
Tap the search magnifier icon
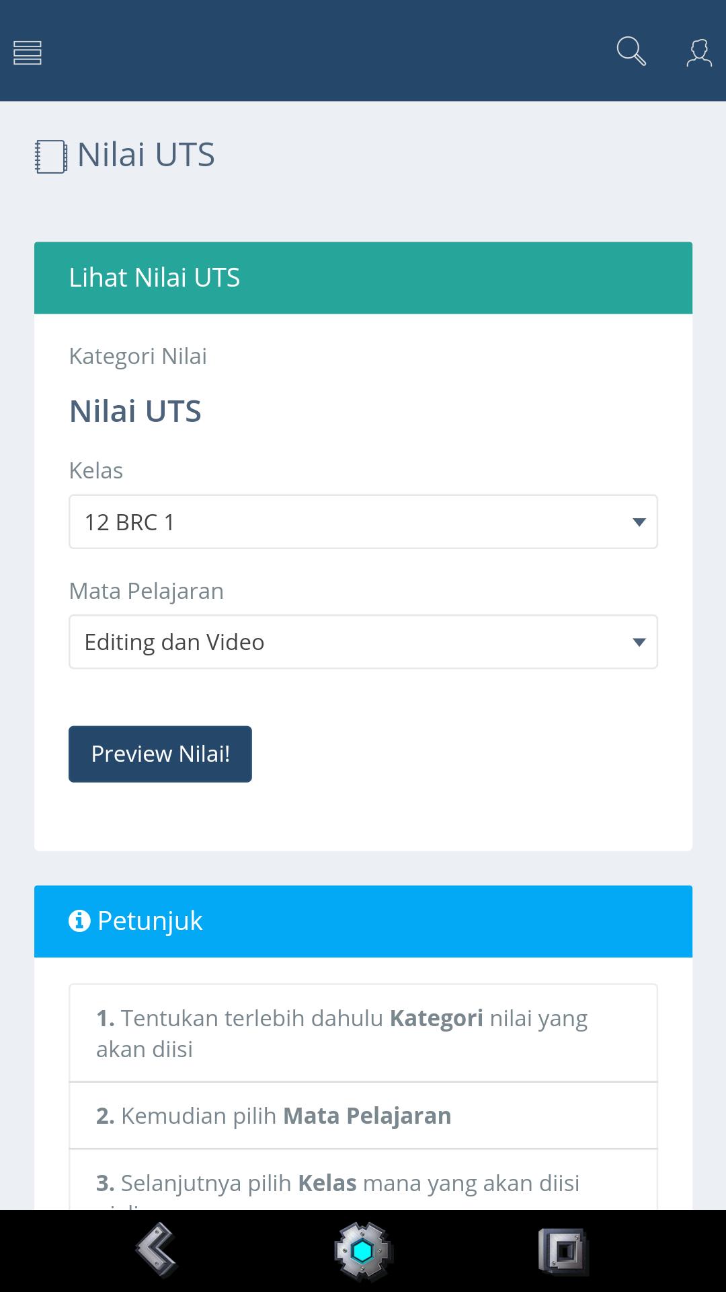pos(631,52)
